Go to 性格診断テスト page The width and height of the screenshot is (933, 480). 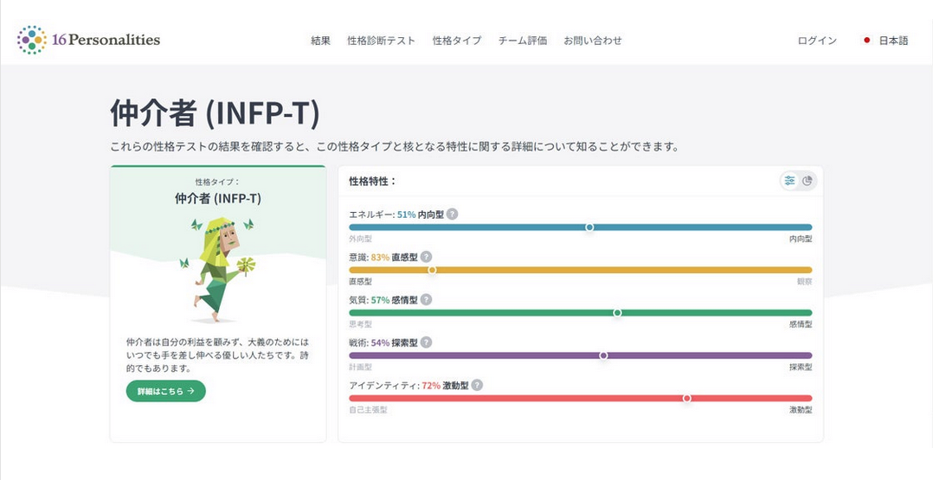(381, 41)
